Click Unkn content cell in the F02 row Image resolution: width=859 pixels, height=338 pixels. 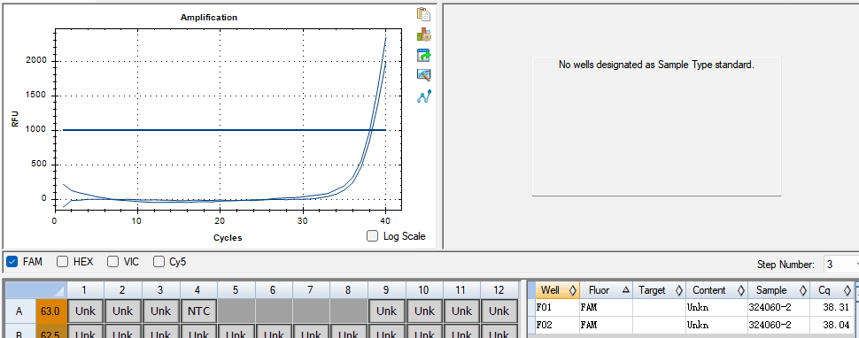click(717, 326)
